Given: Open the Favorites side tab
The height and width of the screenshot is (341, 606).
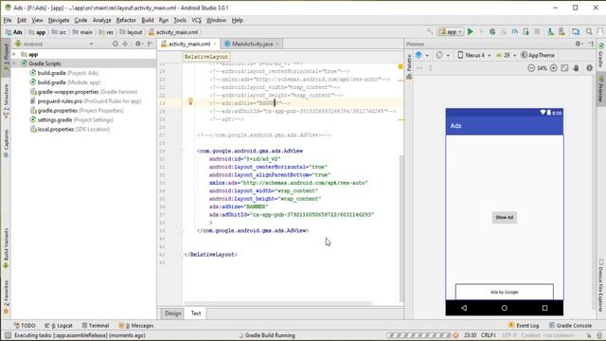Looking at the screenshot, I should tap(6, 296).
